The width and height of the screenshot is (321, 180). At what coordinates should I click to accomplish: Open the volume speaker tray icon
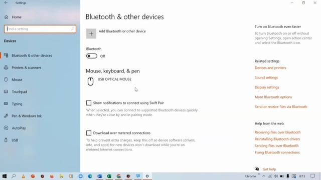[276, 176]
